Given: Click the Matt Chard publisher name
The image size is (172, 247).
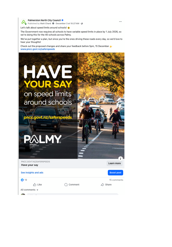Looking at the screenshot, I should 46,23.
